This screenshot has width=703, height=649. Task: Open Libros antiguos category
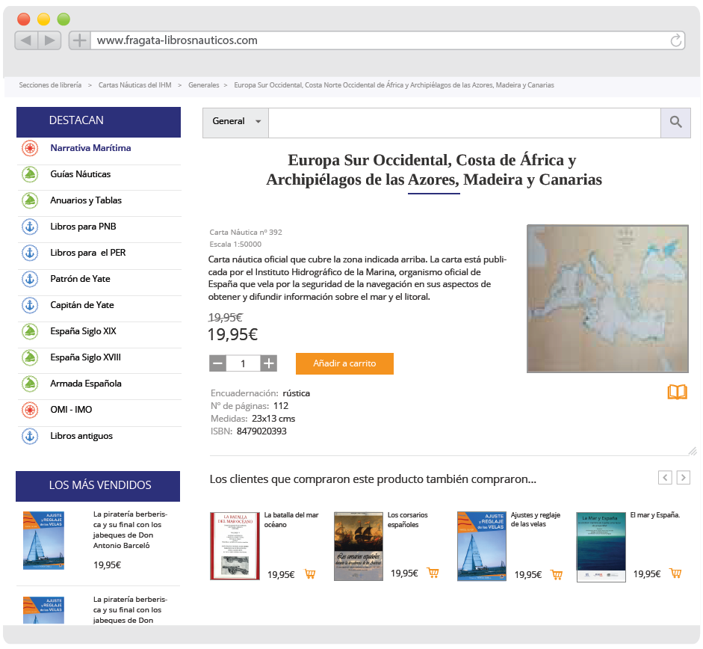[x=81, y=436]
